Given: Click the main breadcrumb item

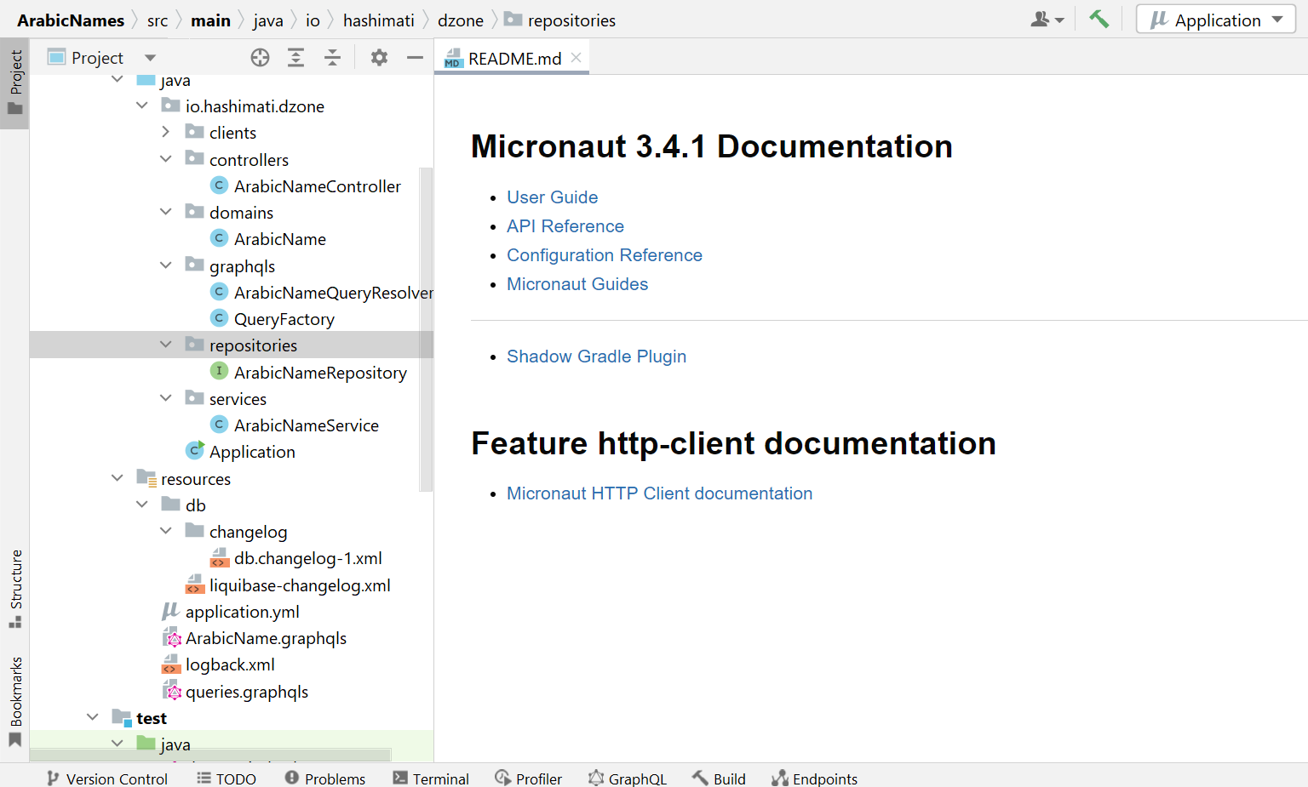Looking at the screenshot, I should pyautogui.click(x=210, y=20).
